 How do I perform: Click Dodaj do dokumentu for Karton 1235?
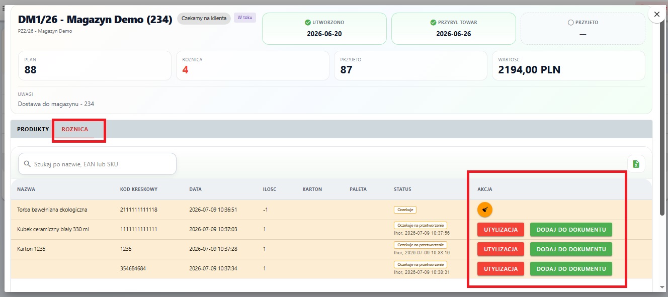point(571,249)
